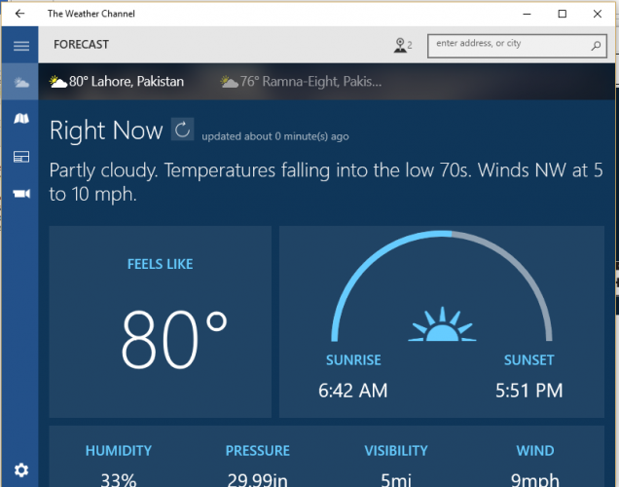Maximize The Weather Channel window
Image resolution: width=619 pixels, height=487 pixels.
point(563,14)
